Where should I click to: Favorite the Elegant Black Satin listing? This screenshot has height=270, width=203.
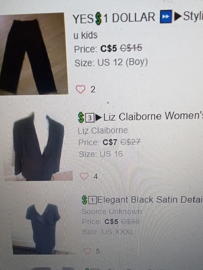click(x=87, y=251)
